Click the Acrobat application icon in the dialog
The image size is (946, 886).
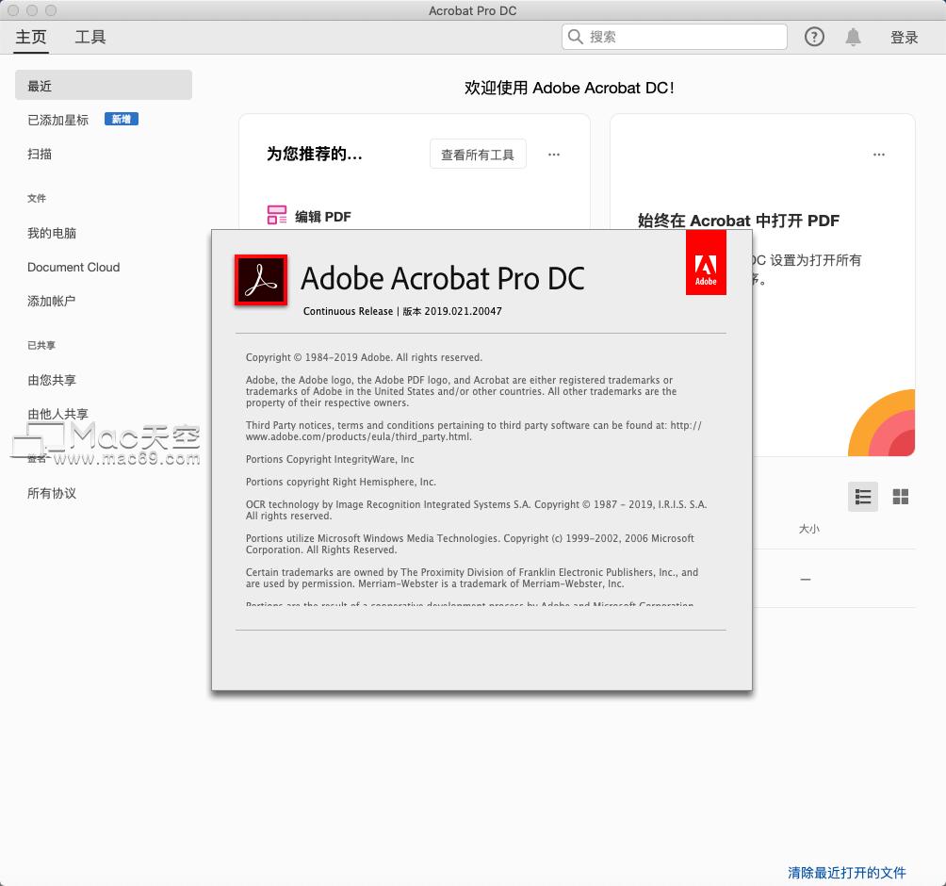(x=261, y=280)
